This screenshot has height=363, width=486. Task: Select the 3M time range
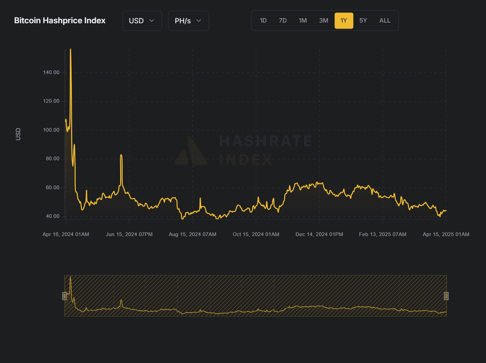(x=324, y=21)
